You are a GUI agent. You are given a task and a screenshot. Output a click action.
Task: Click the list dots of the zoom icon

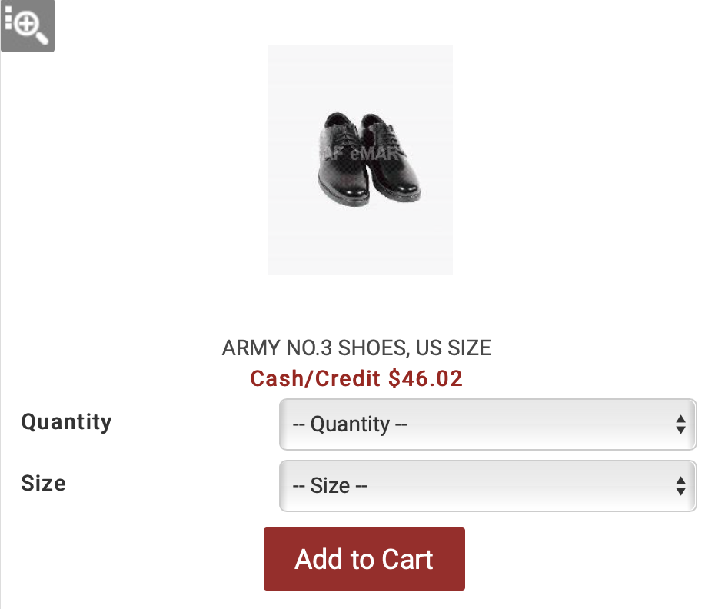[x=8, y=18]
